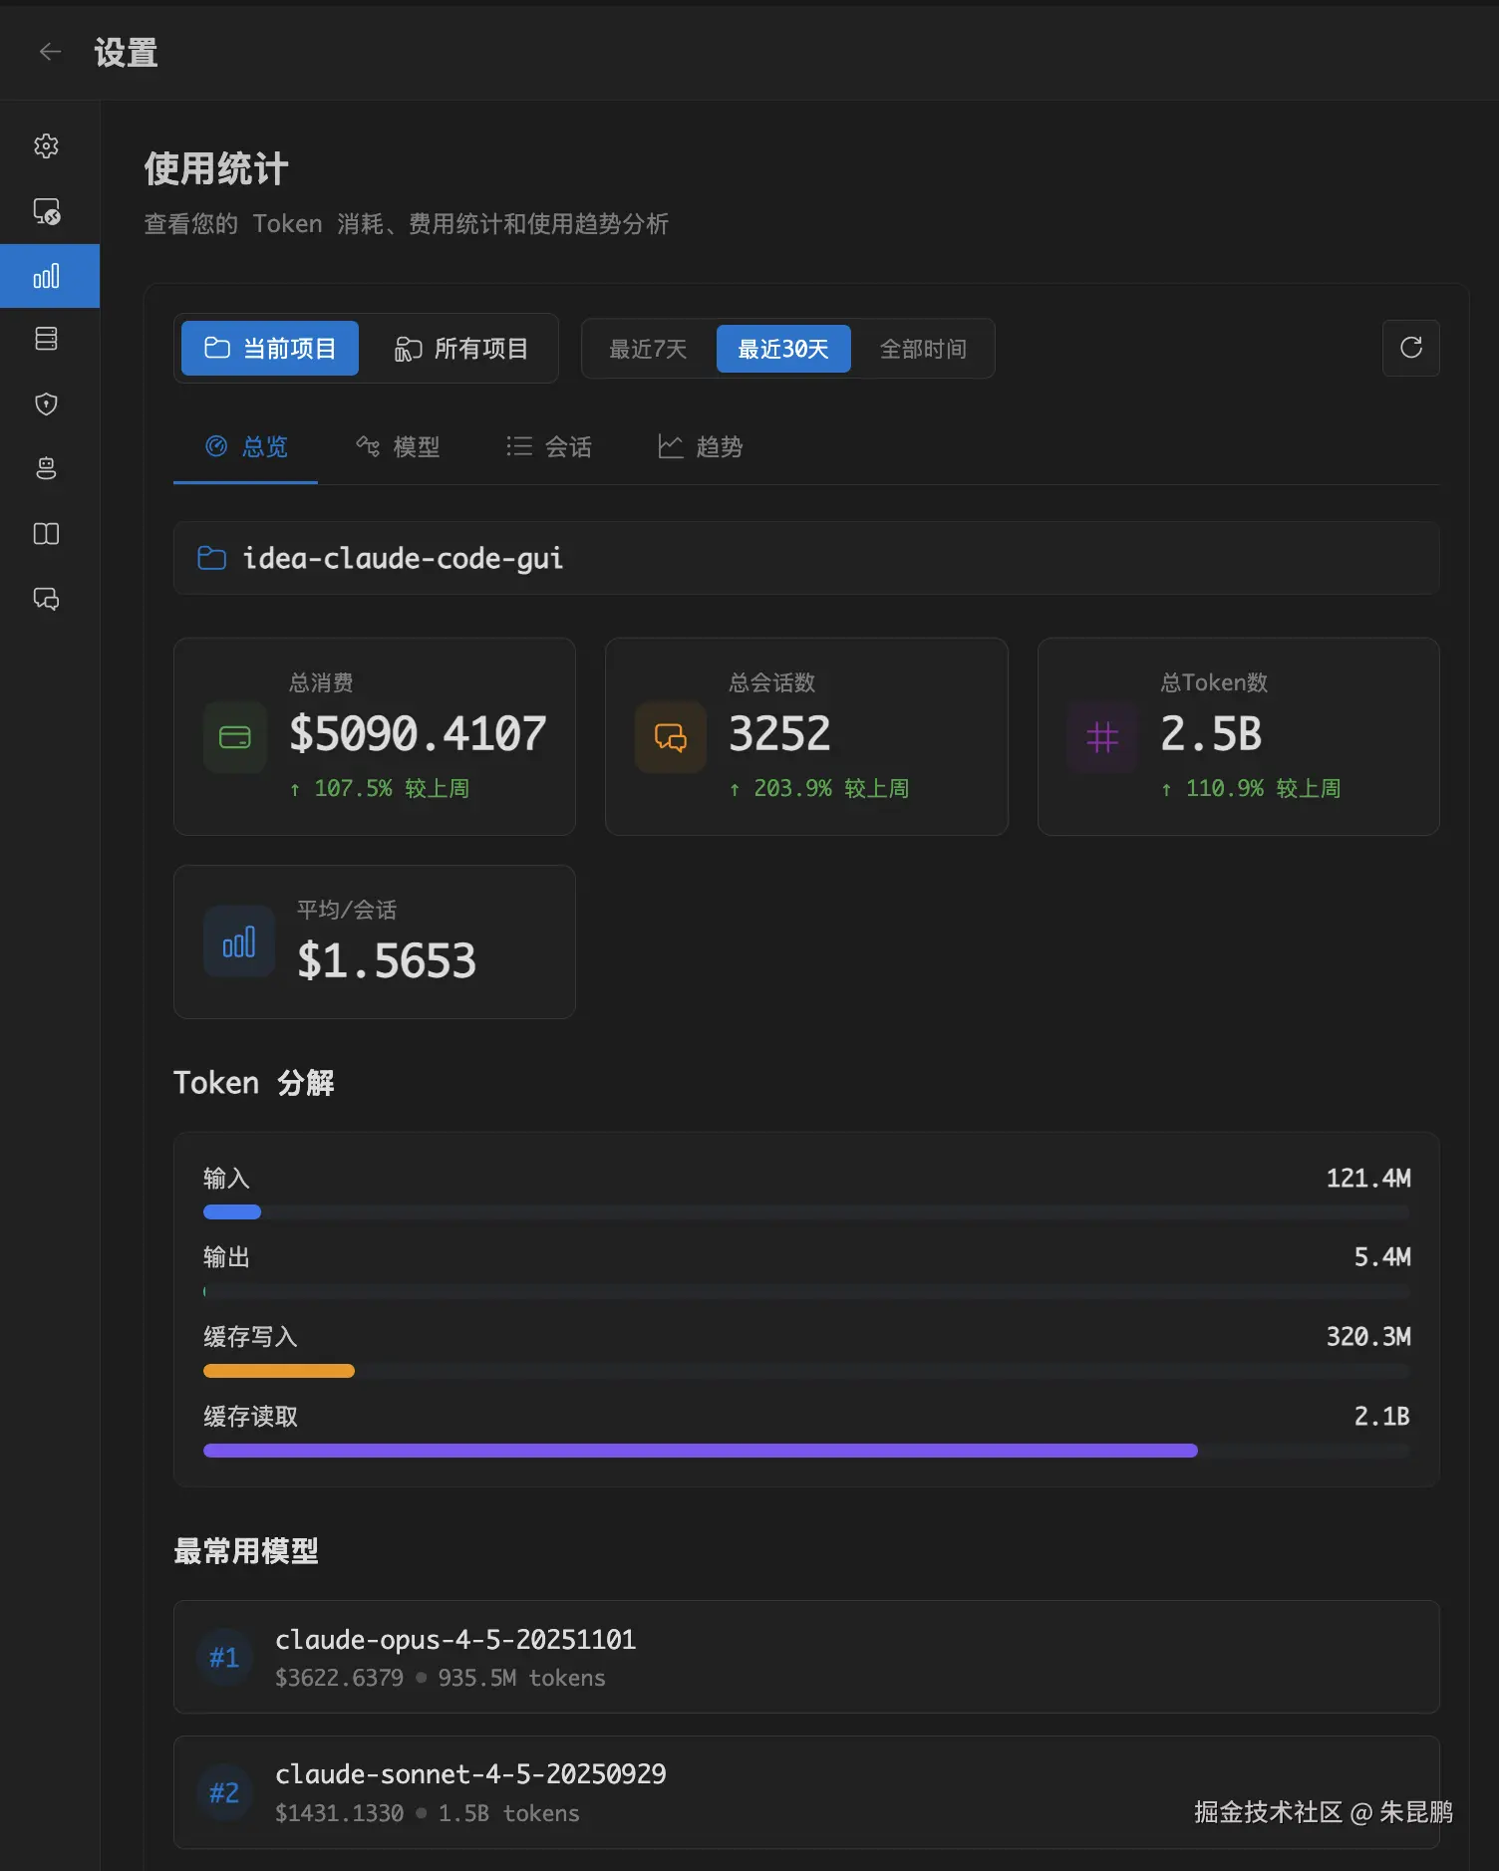Open the book sidebar icon
The image size is (1499, 1871).
tap(47, 534)
